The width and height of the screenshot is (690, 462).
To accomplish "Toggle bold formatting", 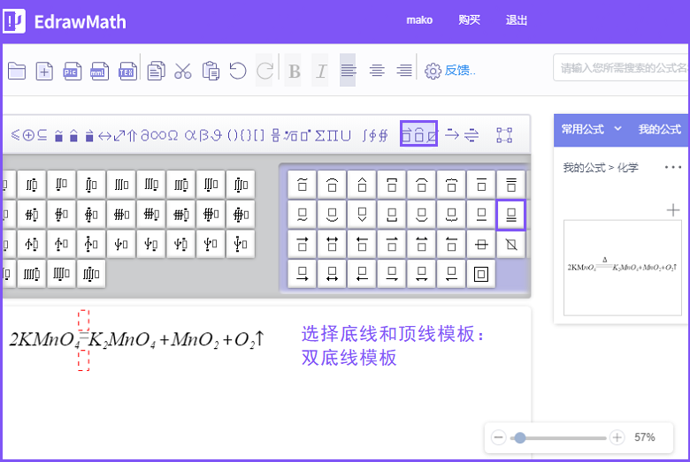I will click(x=295, y=72).
